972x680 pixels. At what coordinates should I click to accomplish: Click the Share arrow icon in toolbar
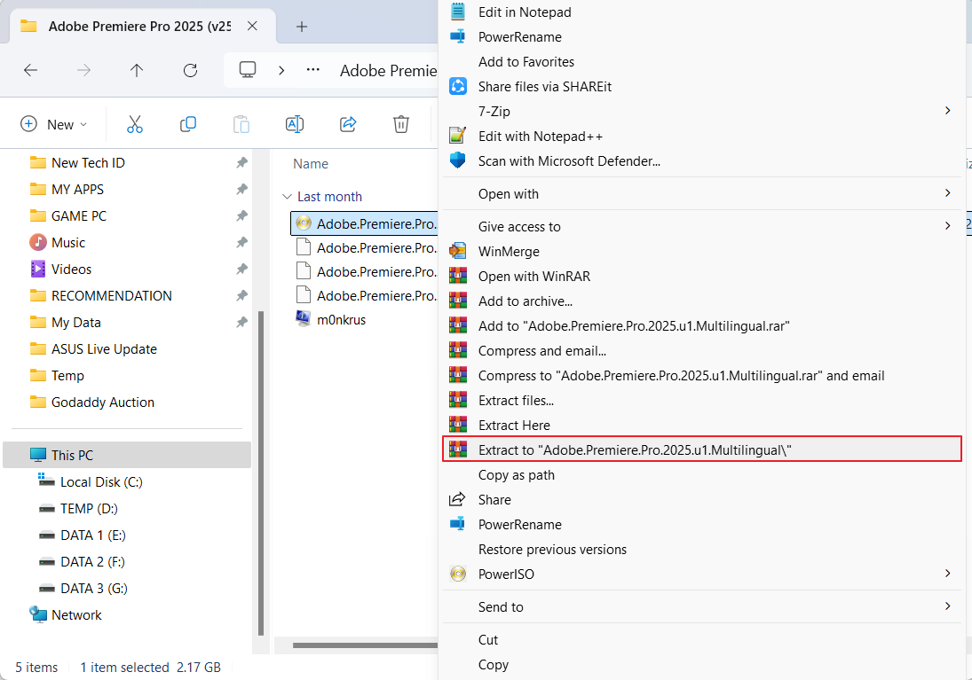coord(348,124)
